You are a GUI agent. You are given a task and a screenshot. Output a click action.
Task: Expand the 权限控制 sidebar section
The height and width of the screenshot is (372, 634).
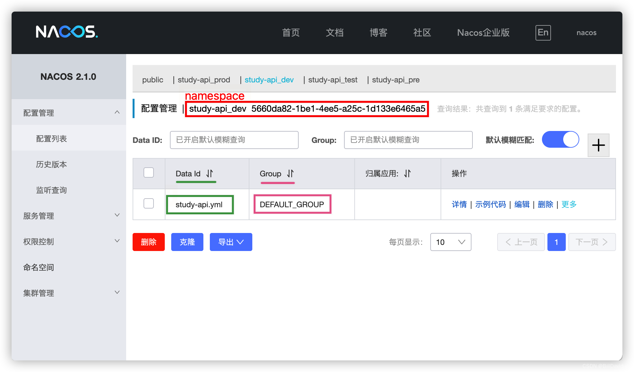[x=69, y=241]
